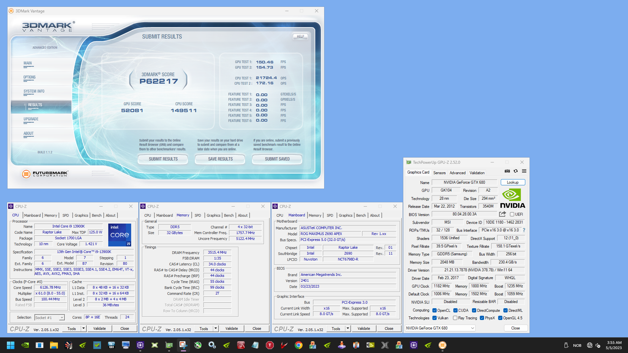628x353 pixels.
Task: Click the SUBMIT RESULTS button
Action: tap(163, 159)
